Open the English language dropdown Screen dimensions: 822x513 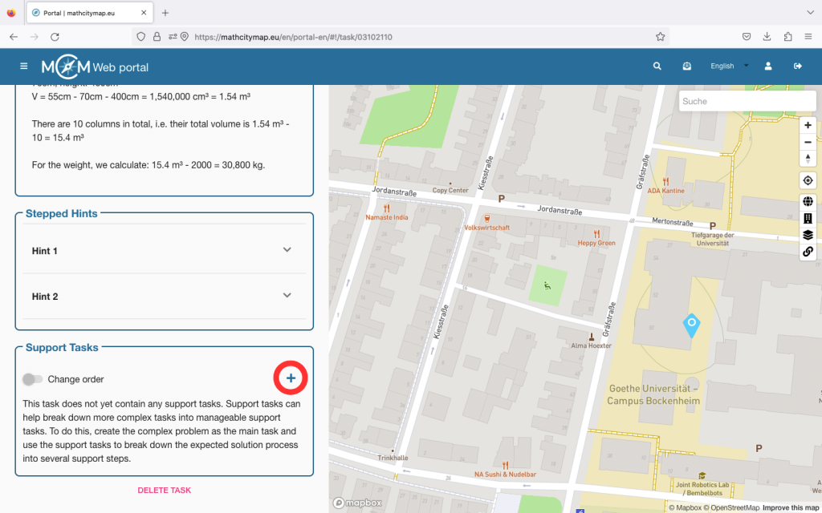pos(729,67)
